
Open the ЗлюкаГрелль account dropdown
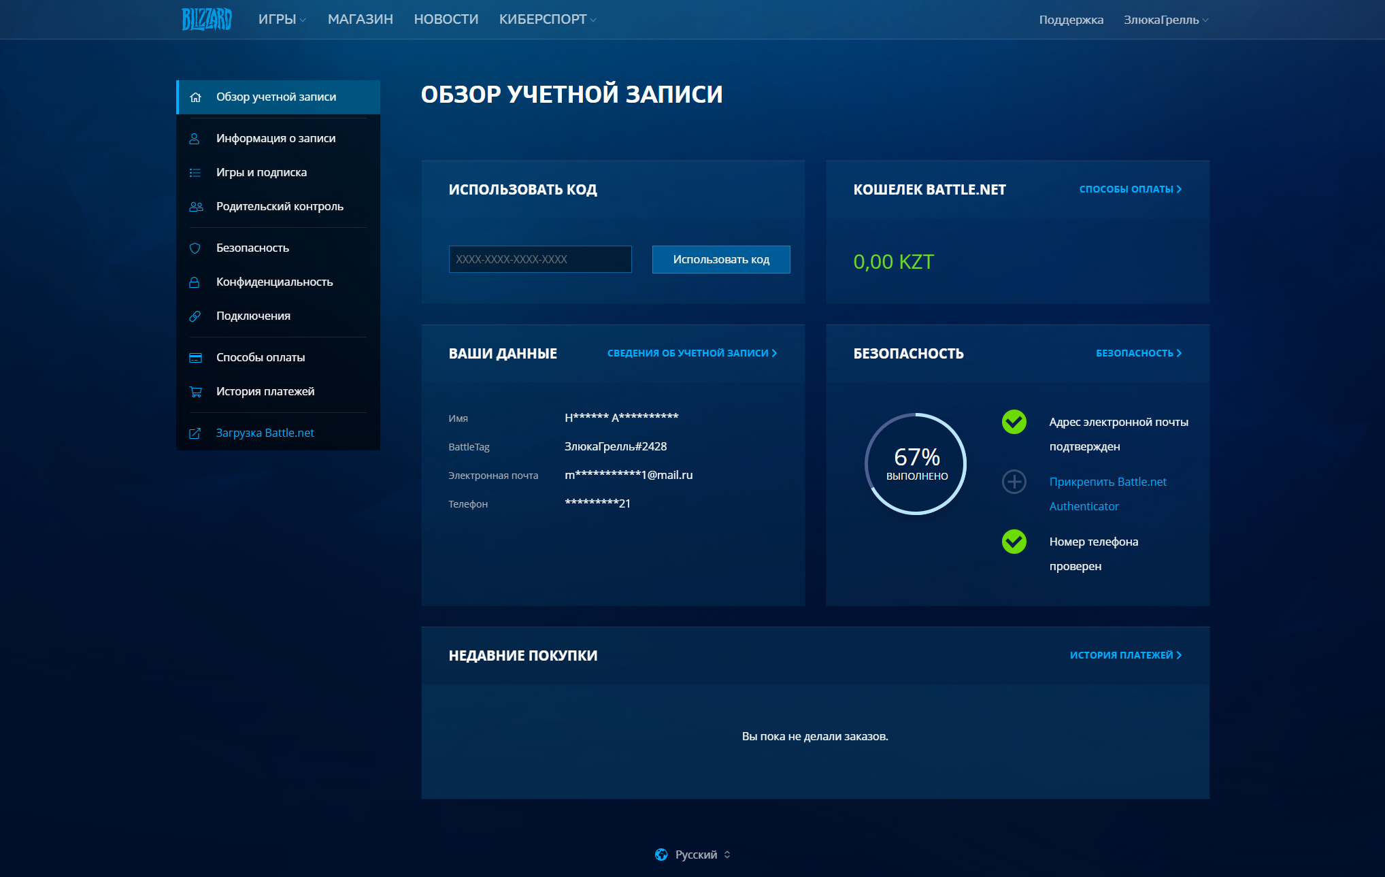click(x=1166, y=20)
